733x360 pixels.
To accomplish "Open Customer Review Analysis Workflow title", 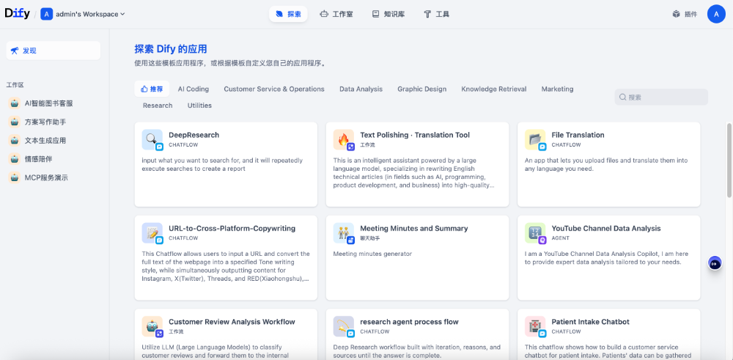I will pyautogui.click(x=232, y=322).
